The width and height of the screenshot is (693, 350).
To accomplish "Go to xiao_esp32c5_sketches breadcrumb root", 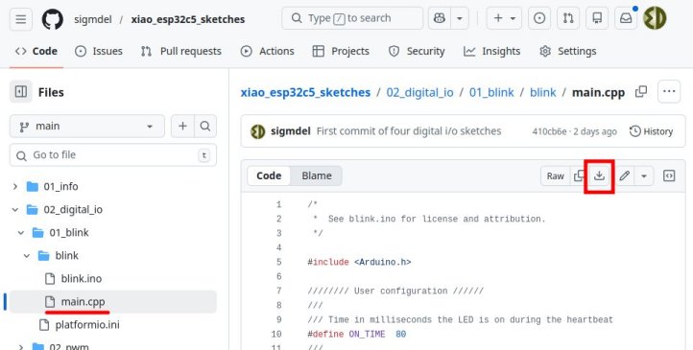I will pos(305,92).
